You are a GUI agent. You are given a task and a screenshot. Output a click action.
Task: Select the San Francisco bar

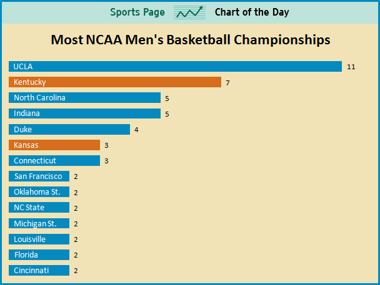tap(39, 176)
